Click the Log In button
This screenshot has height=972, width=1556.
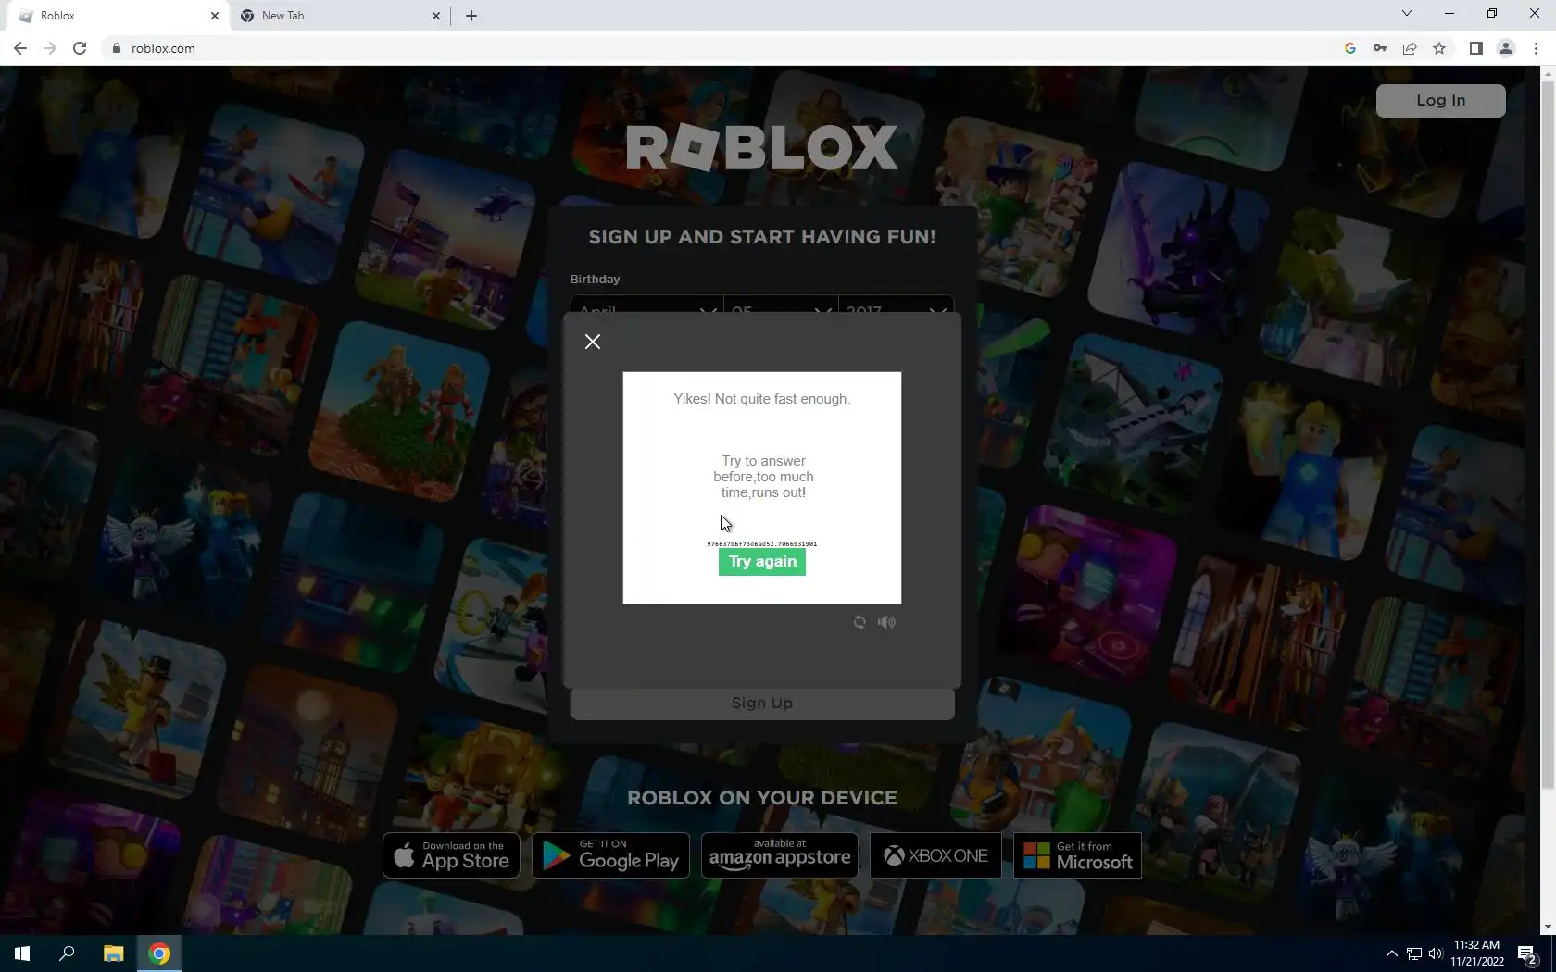1440,101
